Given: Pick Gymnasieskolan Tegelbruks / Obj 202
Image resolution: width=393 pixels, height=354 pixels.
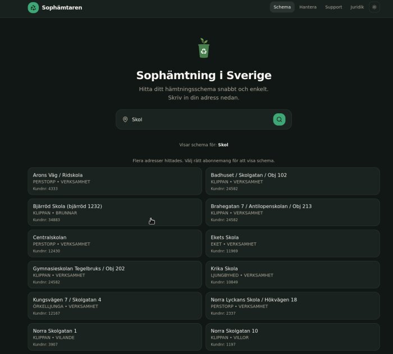Looking at the screenshot, I should click(115, 274).
